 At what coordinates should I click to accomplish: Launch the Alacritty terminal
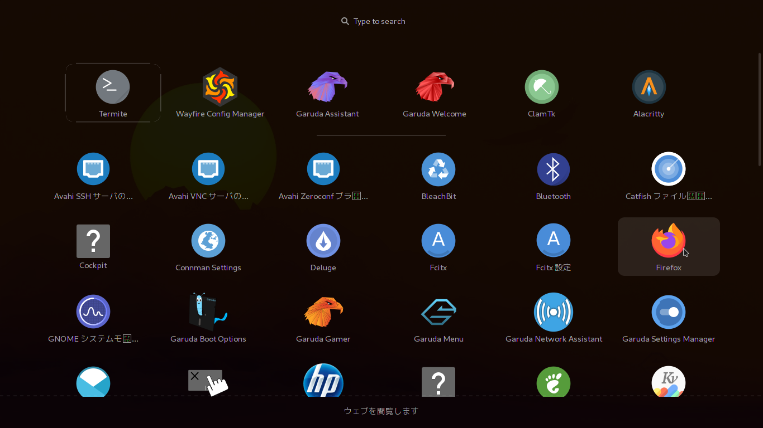tap(648, 93)
